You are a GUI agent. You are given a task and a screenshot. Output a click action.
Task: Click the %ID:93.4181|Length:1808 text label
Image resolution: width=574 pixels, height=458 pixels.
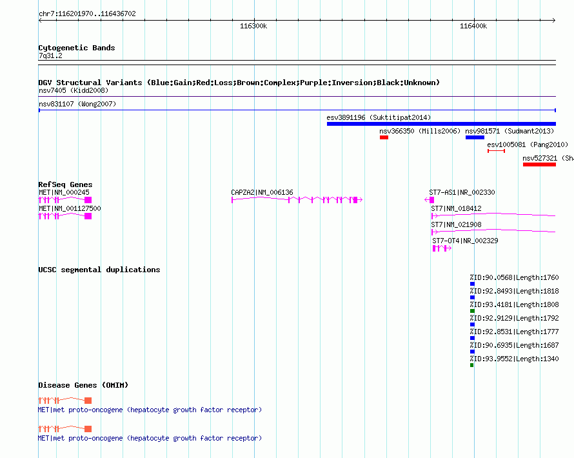[x=514, y=304]
